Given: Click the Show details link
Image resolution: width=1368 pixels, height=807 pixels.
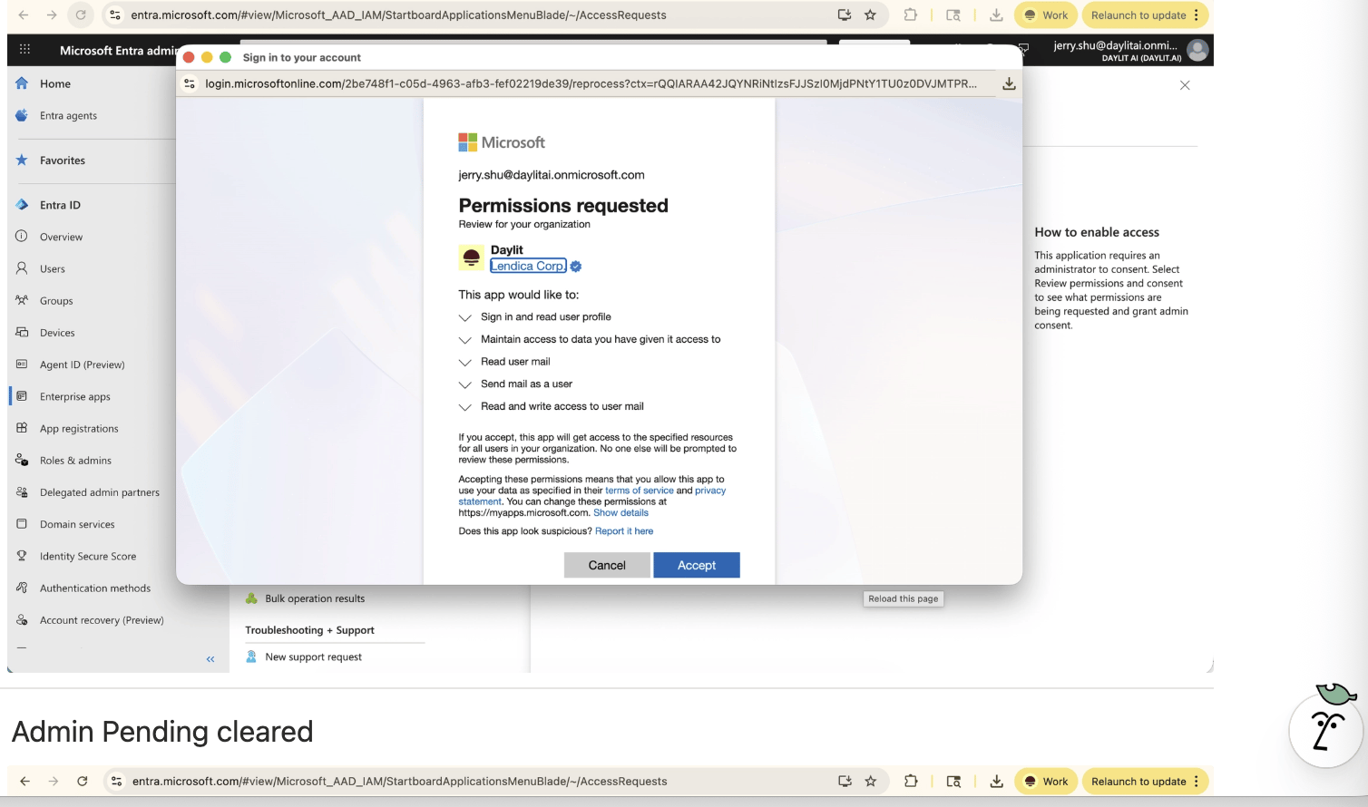Looking at the screenshot, I should (621, 512).
